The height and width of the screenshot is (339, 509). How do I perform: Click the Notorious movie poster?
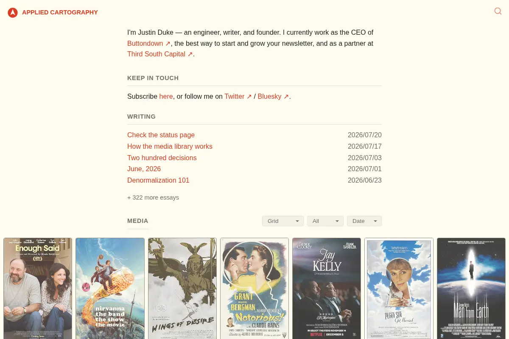click(255, 288)
